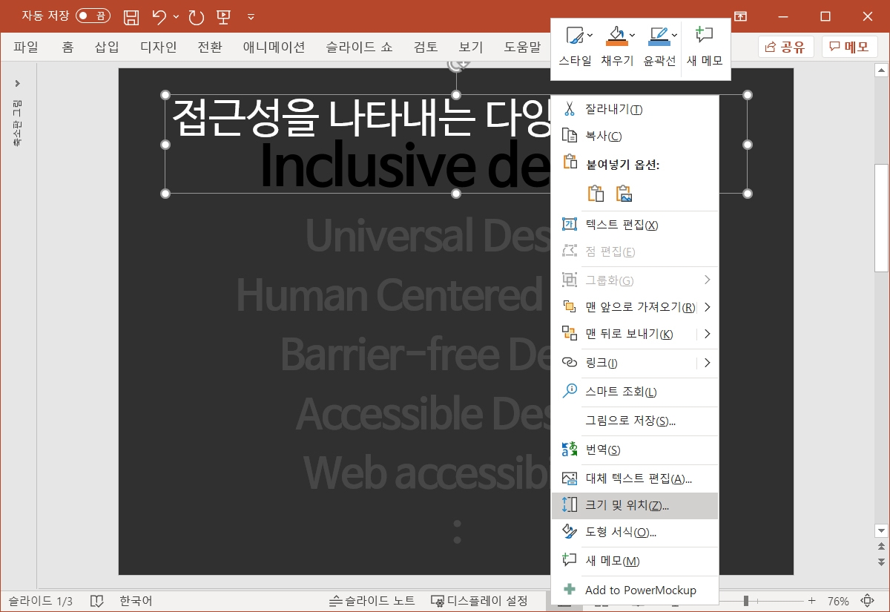Image resolution: width=890 pixels, height=612 pixels.
Task: Switch to the 슬라이드 쇼 tab
Action: 360,47
